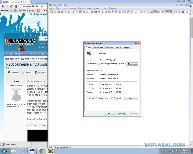Click the volume icon in system tray
Image resolution: width=193 pixels, height=154 pixels.
coord(173,151)
